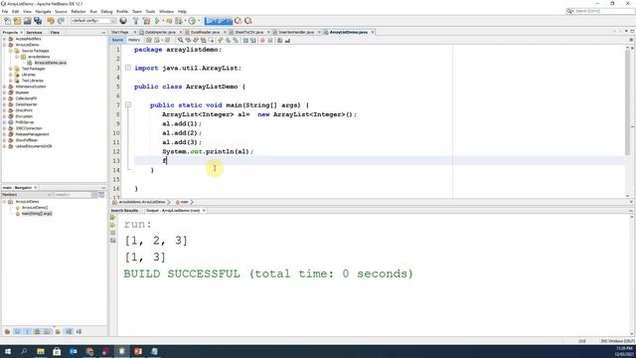This screenshot has height=358, width=636.
Task: Click the Find Selection magnifier editor icon
Action: point(180,40)
